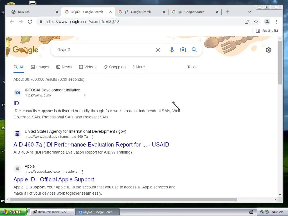Image resolution: width=288 pixels, height=216 pixels.
Task: Share this page via share icon
Action: coord(247,22)
